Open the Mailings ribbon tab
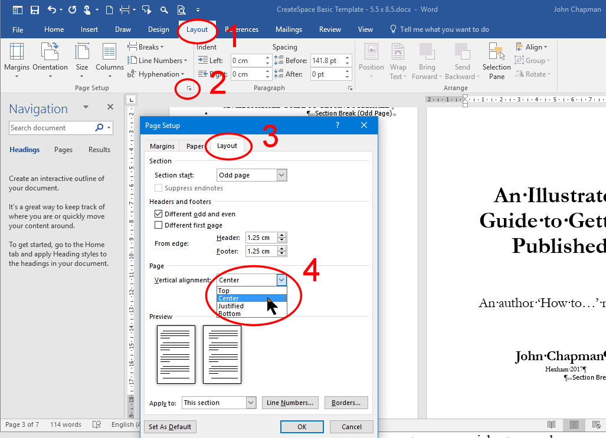This screenshot has height=438, width=606. (x=289, y=29)
